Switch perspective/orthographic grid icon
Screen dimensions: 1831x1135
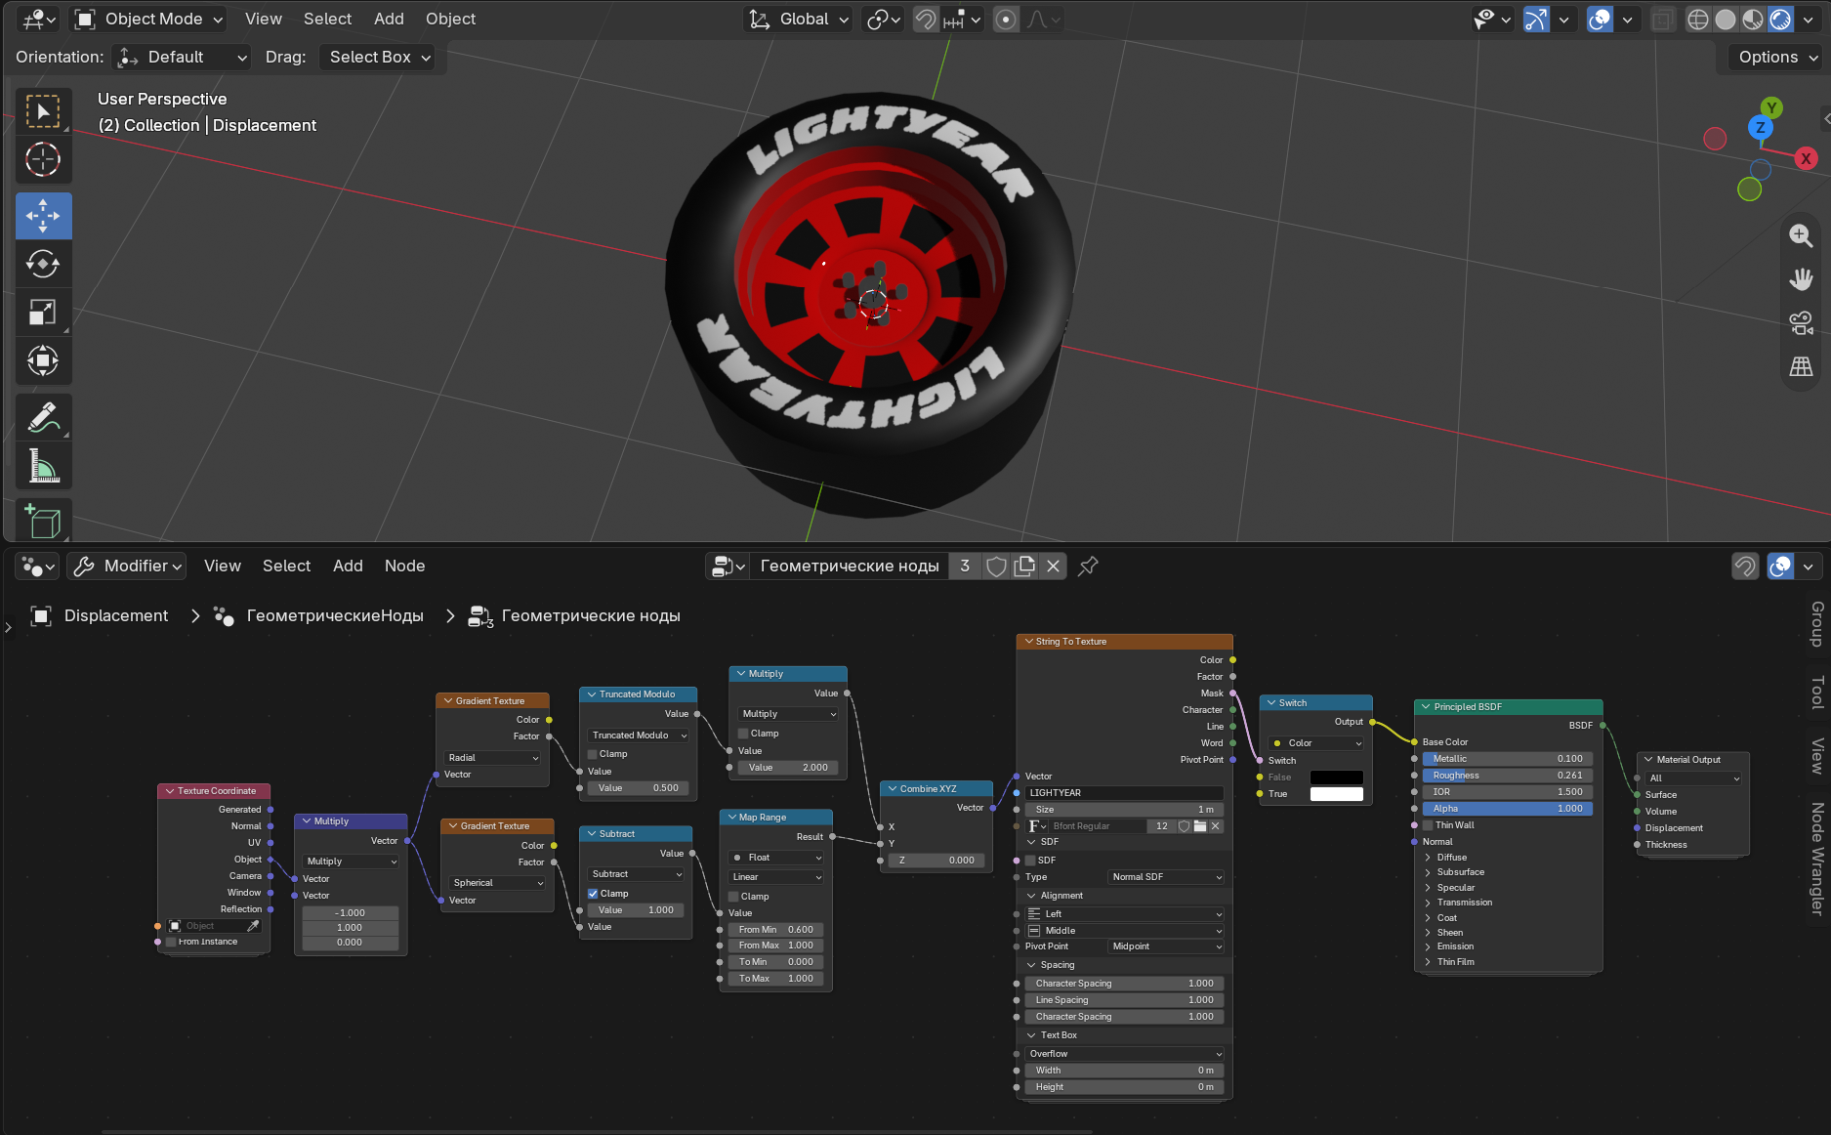click(1801, 366)
